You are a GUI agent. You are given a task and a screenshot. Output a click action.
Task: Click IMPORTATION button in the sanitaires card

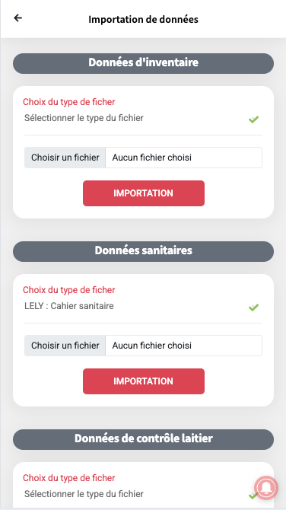pyautogui.click(x=144, y=381)
